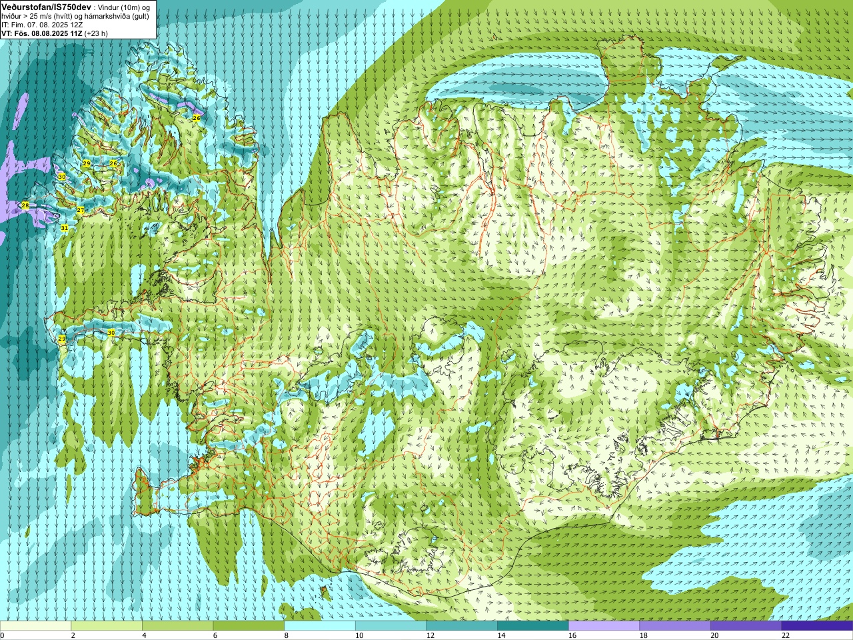Click the dark teal 14–16 m/s legend swatch
The width and height of the screenshot is (853, 640).
point(533,626)
